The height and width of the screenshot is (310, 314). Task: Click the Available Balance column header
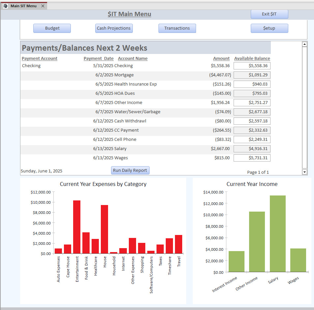click(252, 58)
